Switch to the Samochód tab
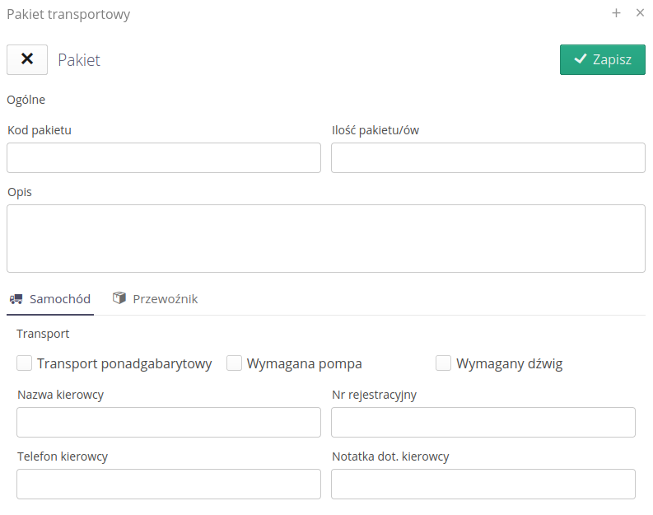 pyautogui.click(x=50, y=299)
